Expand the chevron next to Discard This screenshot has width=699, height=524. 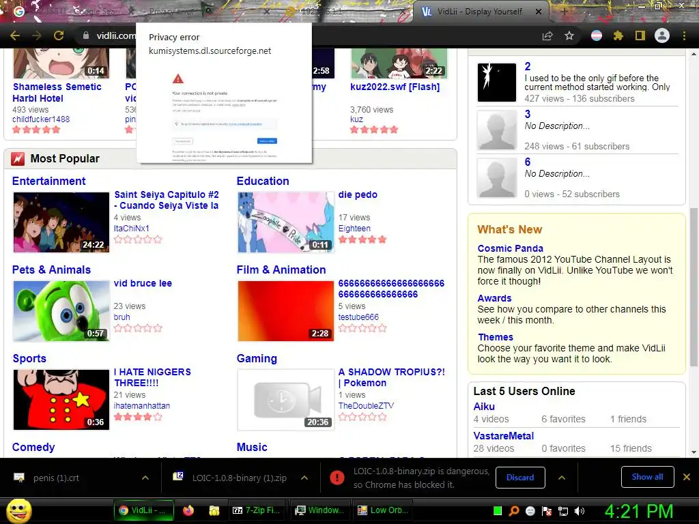pos(562,478)
